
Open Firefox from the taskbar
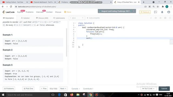click(x=72, y=95)
